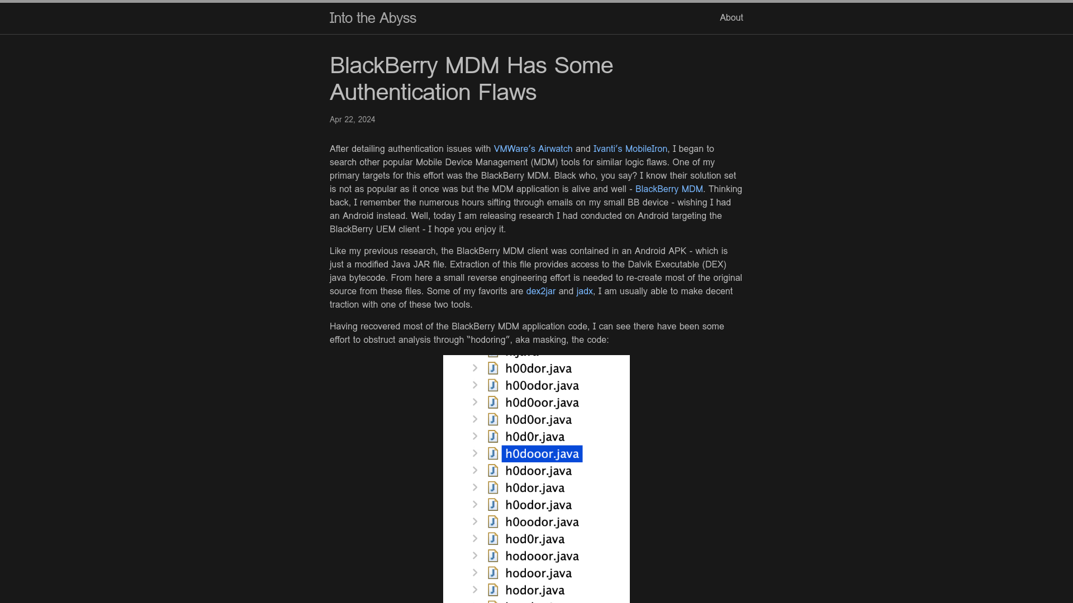
Task: Open the About page
Action: (x=731, y=17)
